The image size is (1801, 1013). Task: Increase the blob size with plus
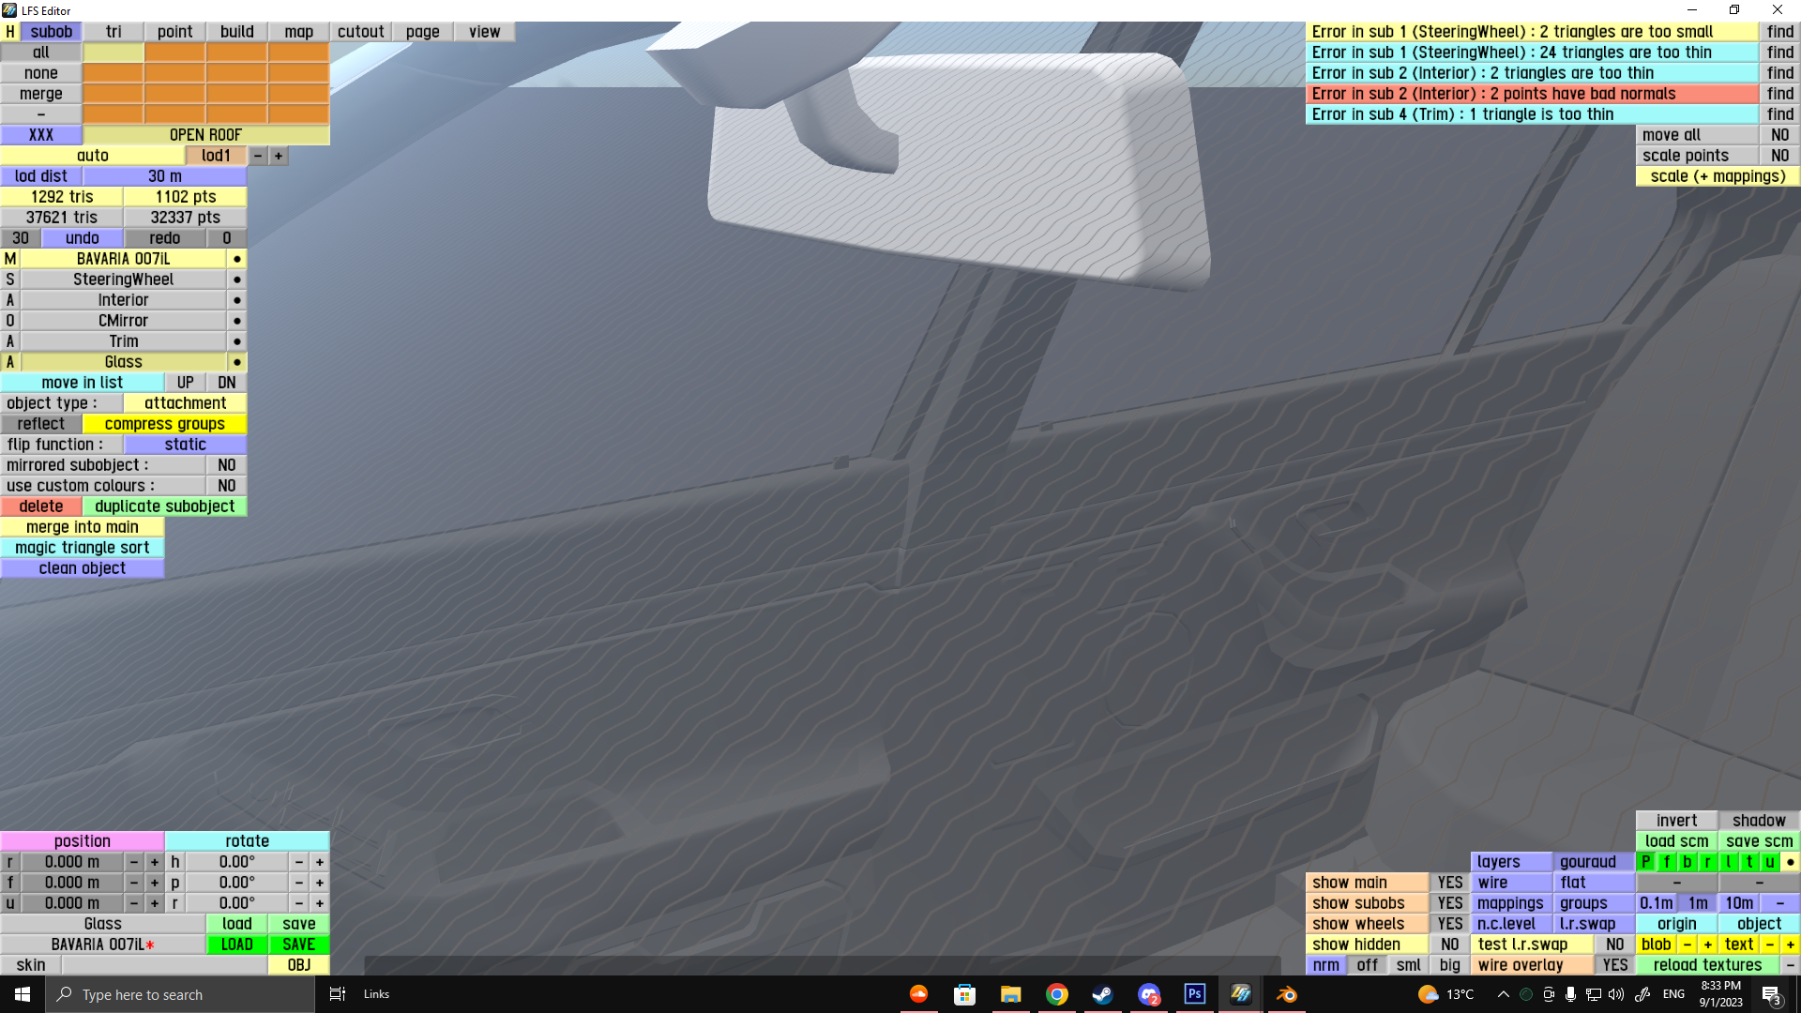pos(1707,945)
